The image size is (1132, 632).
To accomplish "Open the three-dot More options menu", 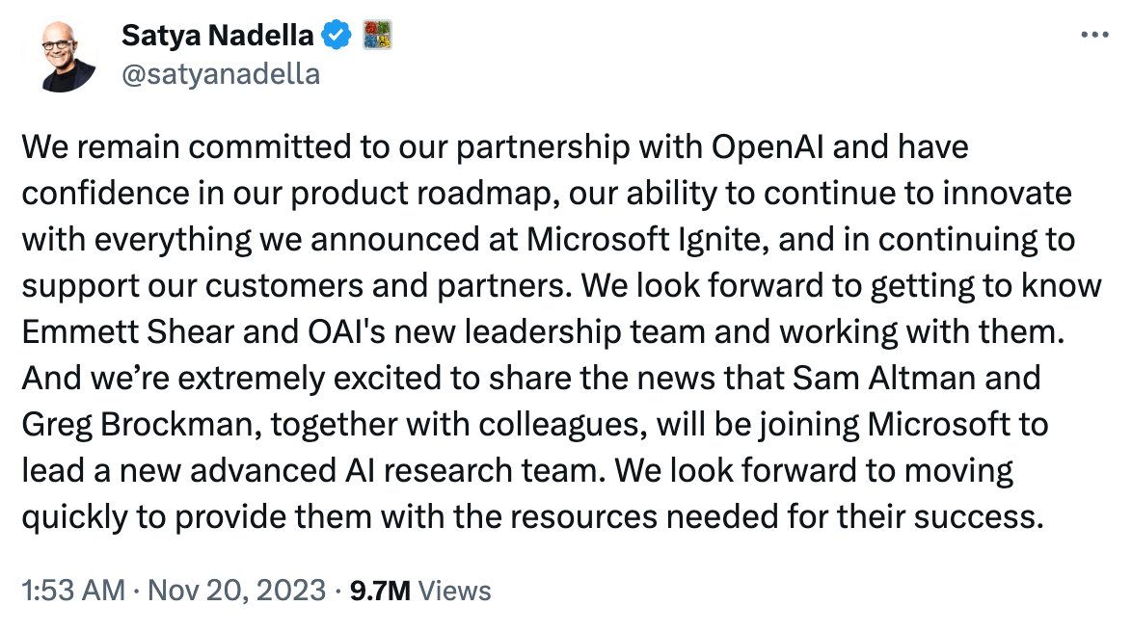I will pos(1094,35).
